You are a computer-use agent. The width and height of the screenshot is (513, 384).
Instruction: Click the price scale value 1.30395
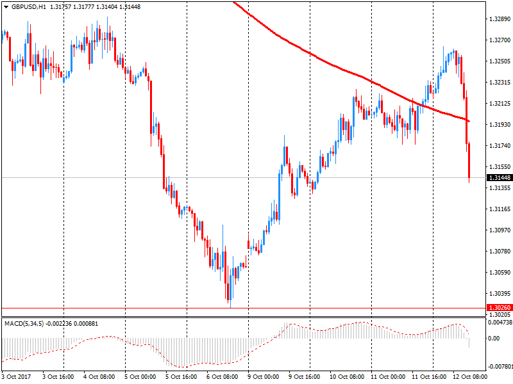(500, 294)
